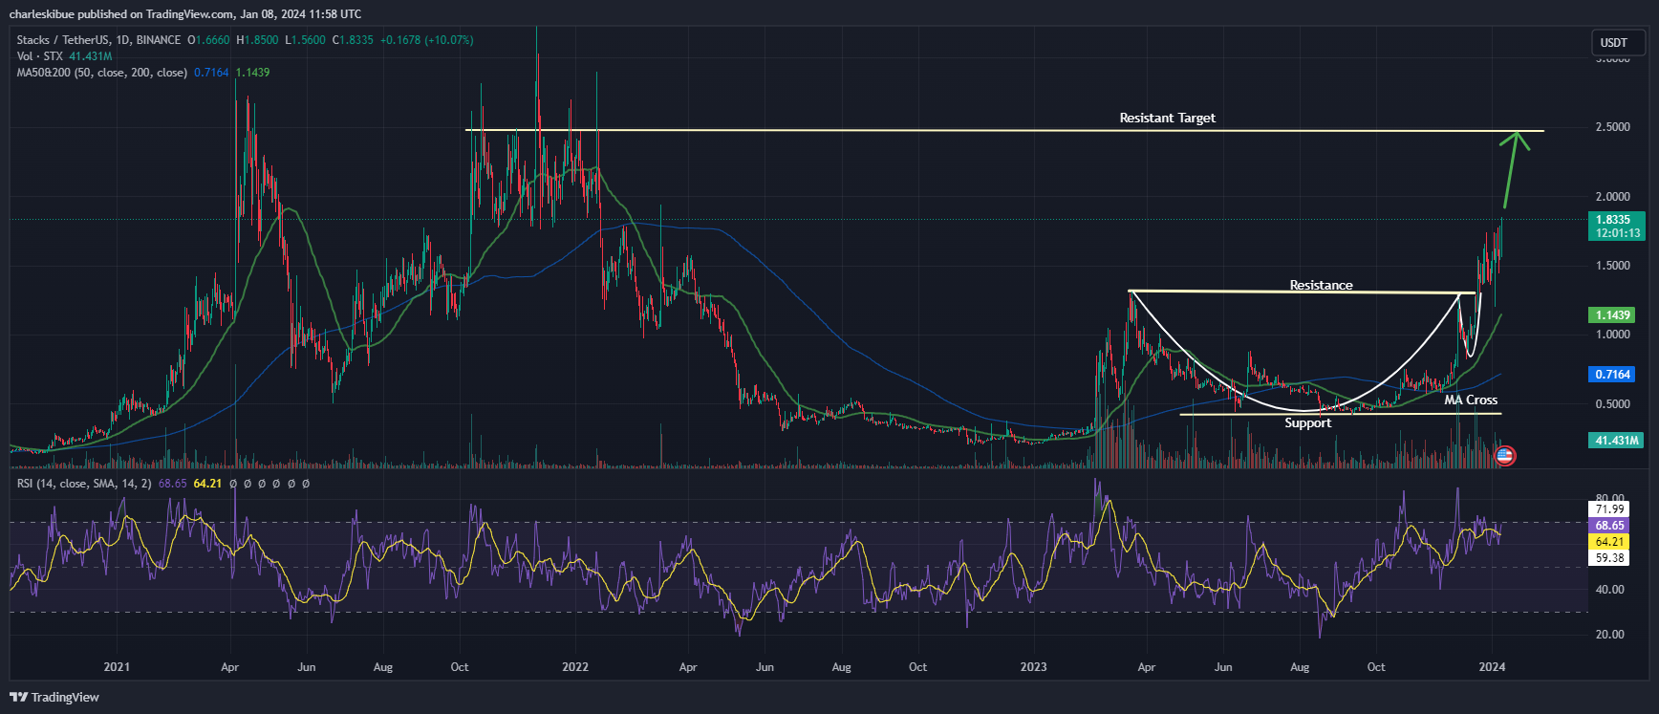Viewport: 1659px width, 714px height.
Task: Select the Stacks / TetherUS symbol title
Action: (x=99, y=40)
